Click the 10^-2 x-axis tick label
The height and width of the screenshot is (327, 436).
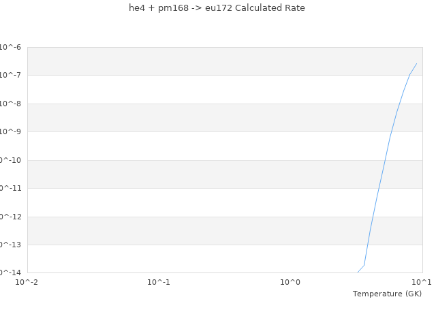(27, 282)
